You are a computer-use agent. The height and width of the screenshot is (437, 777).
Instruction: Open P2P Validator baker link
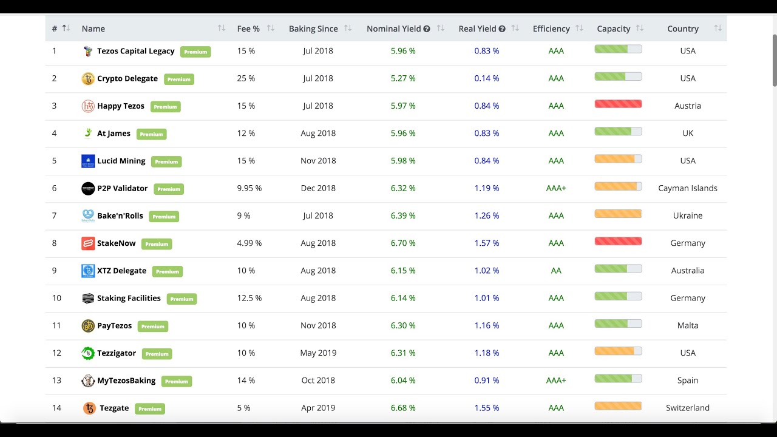tap(123, 188)
